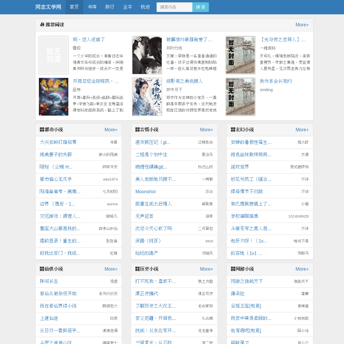Open 阵间长生 in 仙侠小说
344x344 pixels.
(x=49, y=282)
